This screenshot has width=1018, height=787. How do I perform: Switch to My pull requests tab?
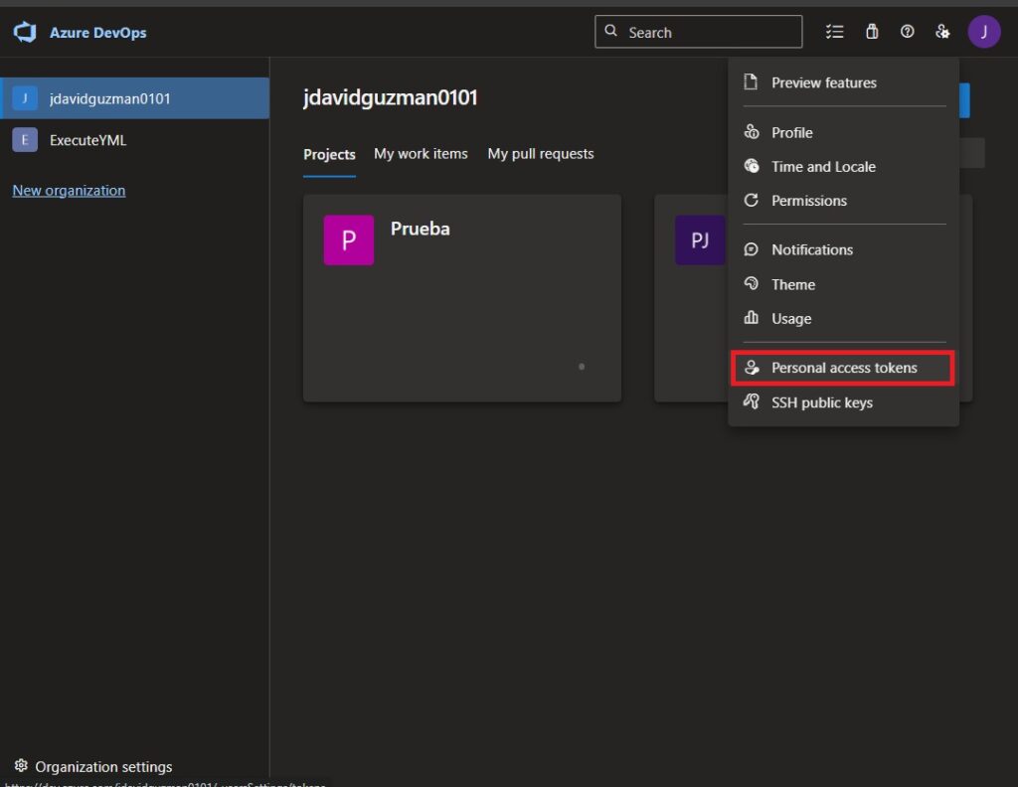click(540, 154)
